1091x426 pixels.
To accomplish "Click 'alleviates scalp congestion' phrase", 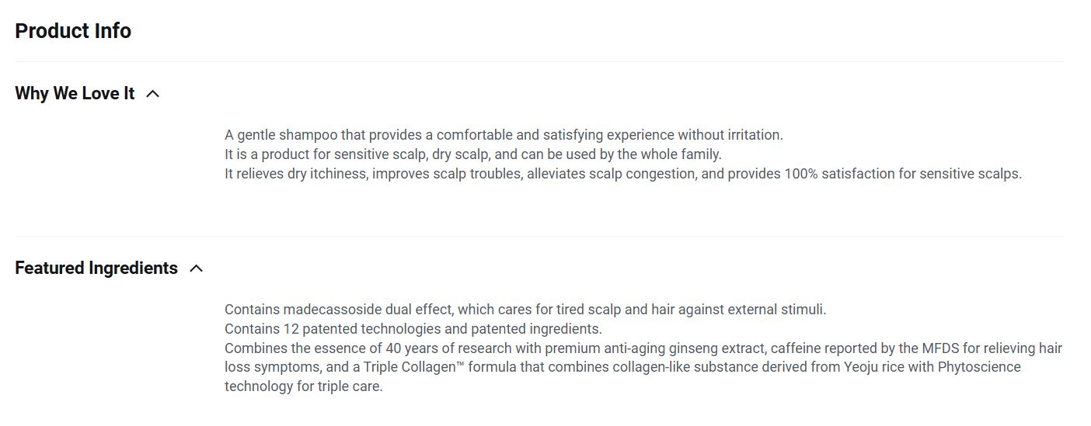I will click(x=611, y=174).
